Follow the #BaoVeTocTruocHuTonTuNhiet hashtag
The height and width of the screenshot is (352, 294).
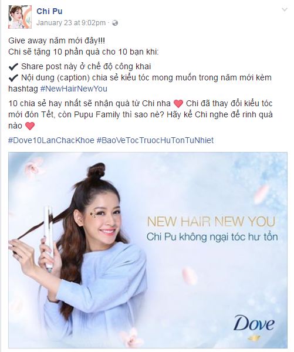(155, 140)
